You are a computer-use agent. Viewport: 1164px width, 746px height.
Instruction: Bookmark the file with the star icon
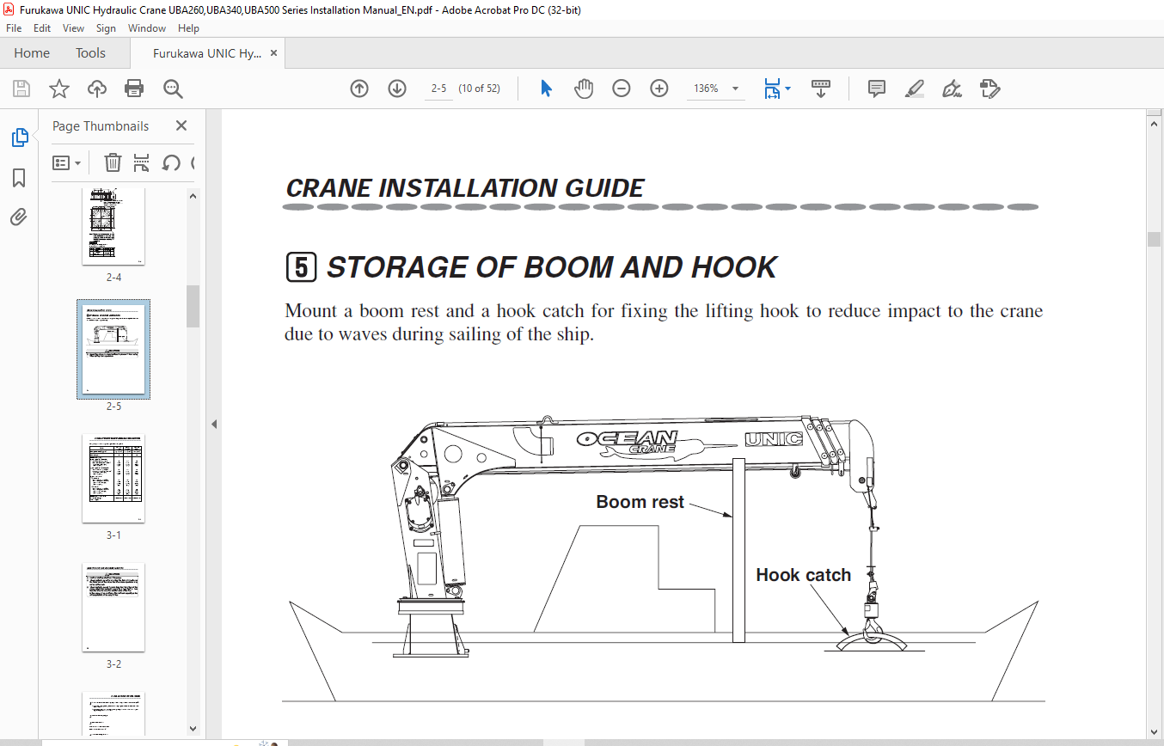[x=58, y=89]
